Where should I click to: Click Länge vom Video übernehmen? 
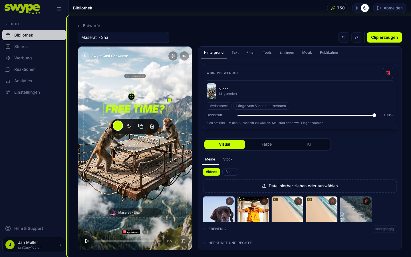(261, 106)
